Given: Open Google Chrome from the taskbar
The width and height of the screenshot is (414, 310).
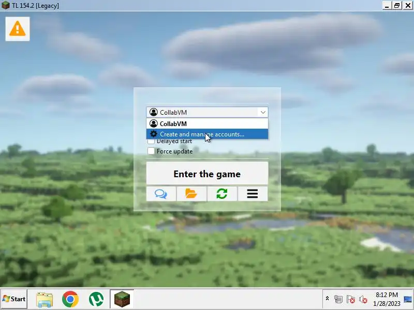Looking at the screenshot, I should 70,299.
